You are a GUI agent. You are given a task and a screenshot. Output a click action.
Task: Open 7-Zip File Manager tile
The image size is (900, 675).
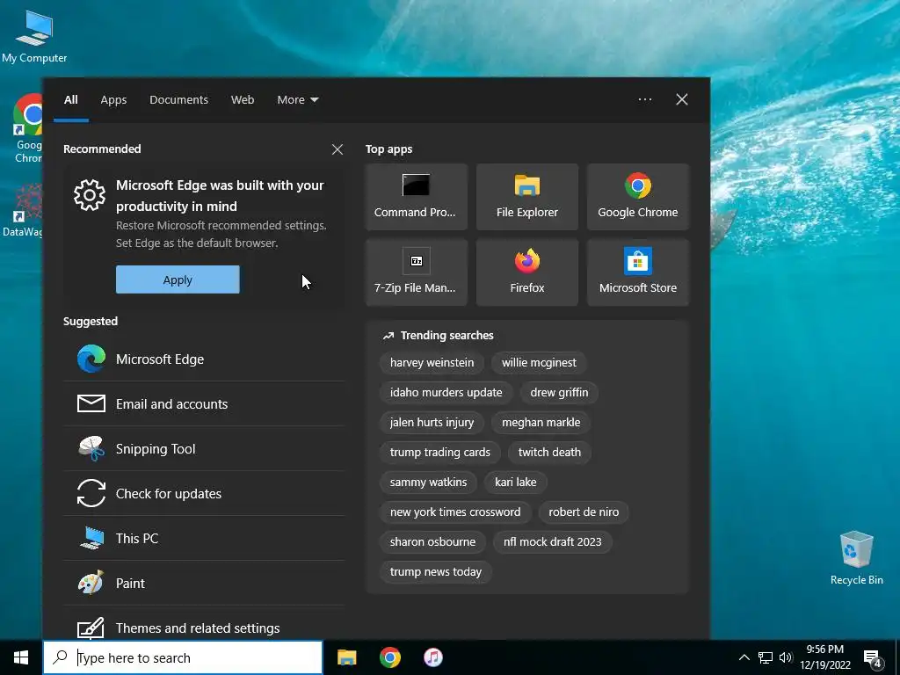point(416,272)
